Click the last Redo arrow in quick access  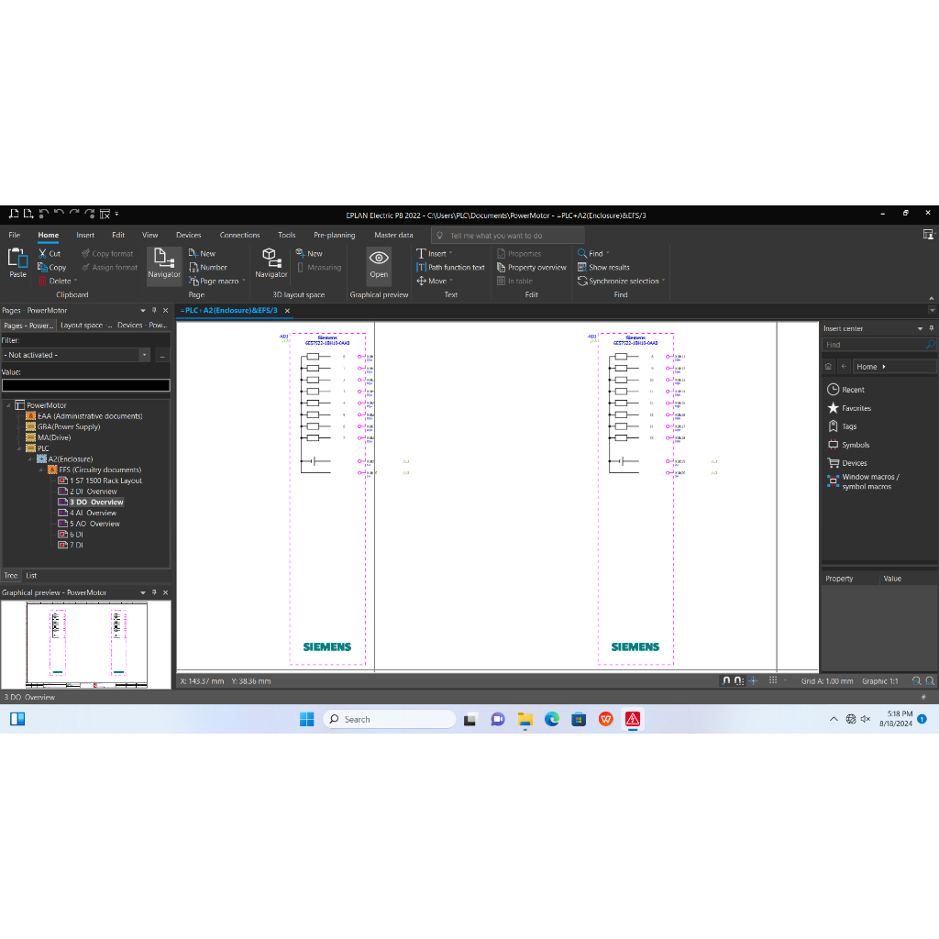pyautogui.click(x=89, y=214)
